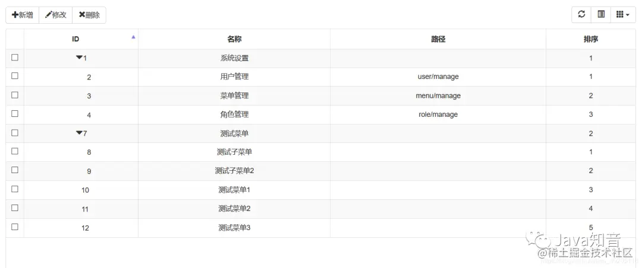Toggle card view icon button
The image size is (642, 268).
click(601, 15)
